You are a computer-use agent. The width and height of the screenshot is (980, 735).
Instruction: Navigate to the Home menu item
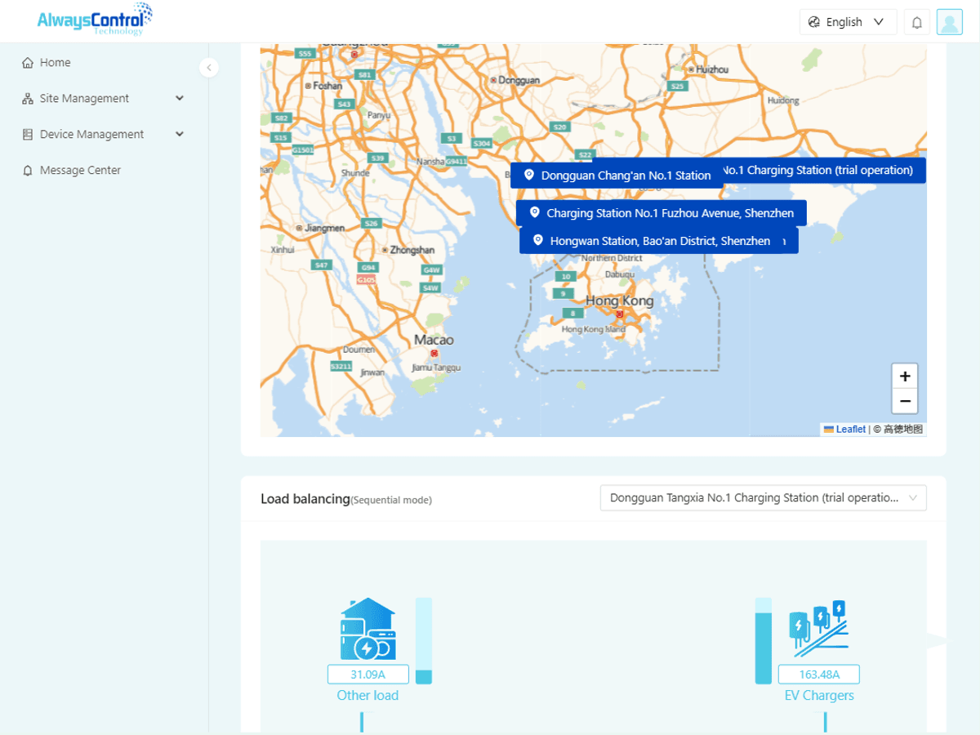[55, 63]
